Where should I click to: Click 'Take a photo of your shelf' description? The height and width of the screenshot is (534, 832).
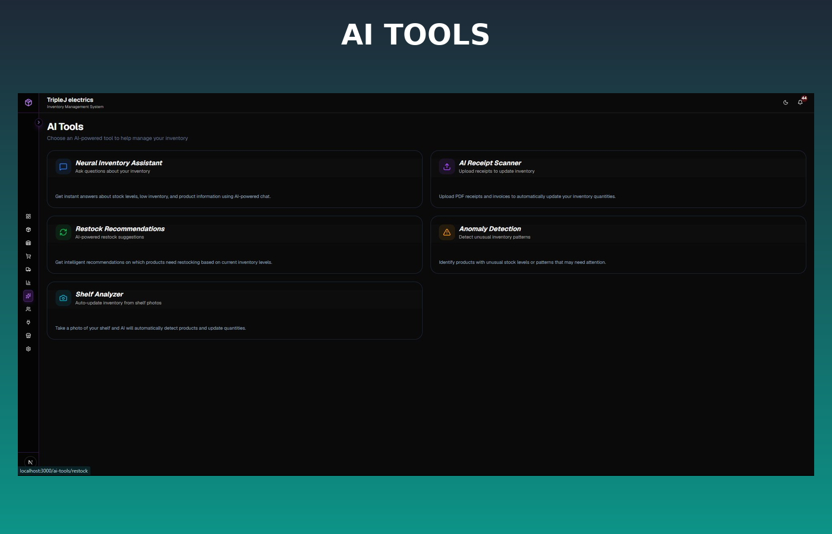[150, 328]
